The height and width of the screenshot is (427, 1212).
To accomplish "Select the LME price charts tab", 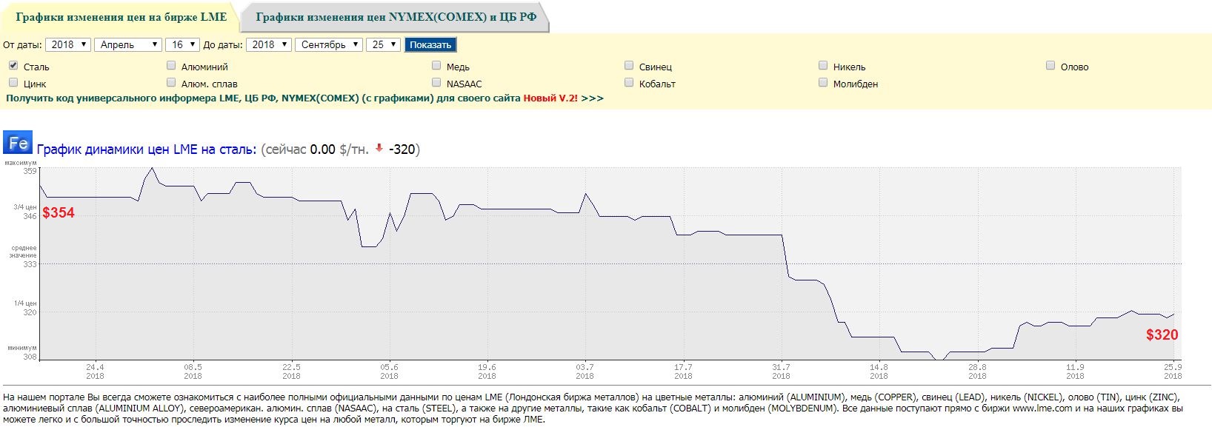I will 121,17.
